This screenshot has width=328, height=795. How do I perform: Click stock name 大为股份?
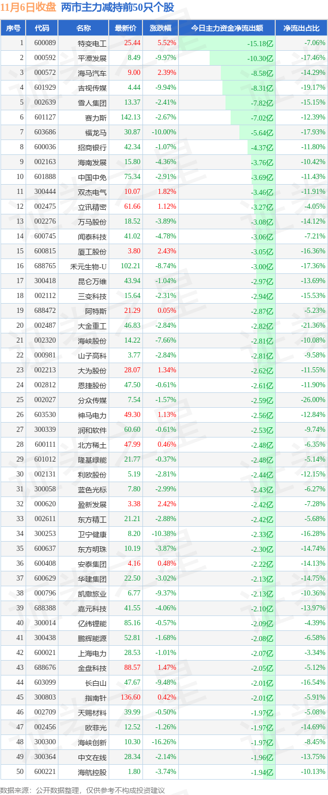[92, 370]
